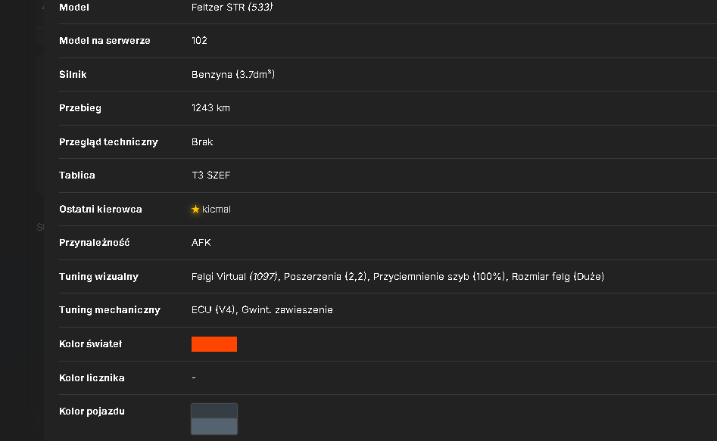This screenshot has height=441, width=717.
Task: Select the orange Kolor świateł swatch
Action: (214, 344)
